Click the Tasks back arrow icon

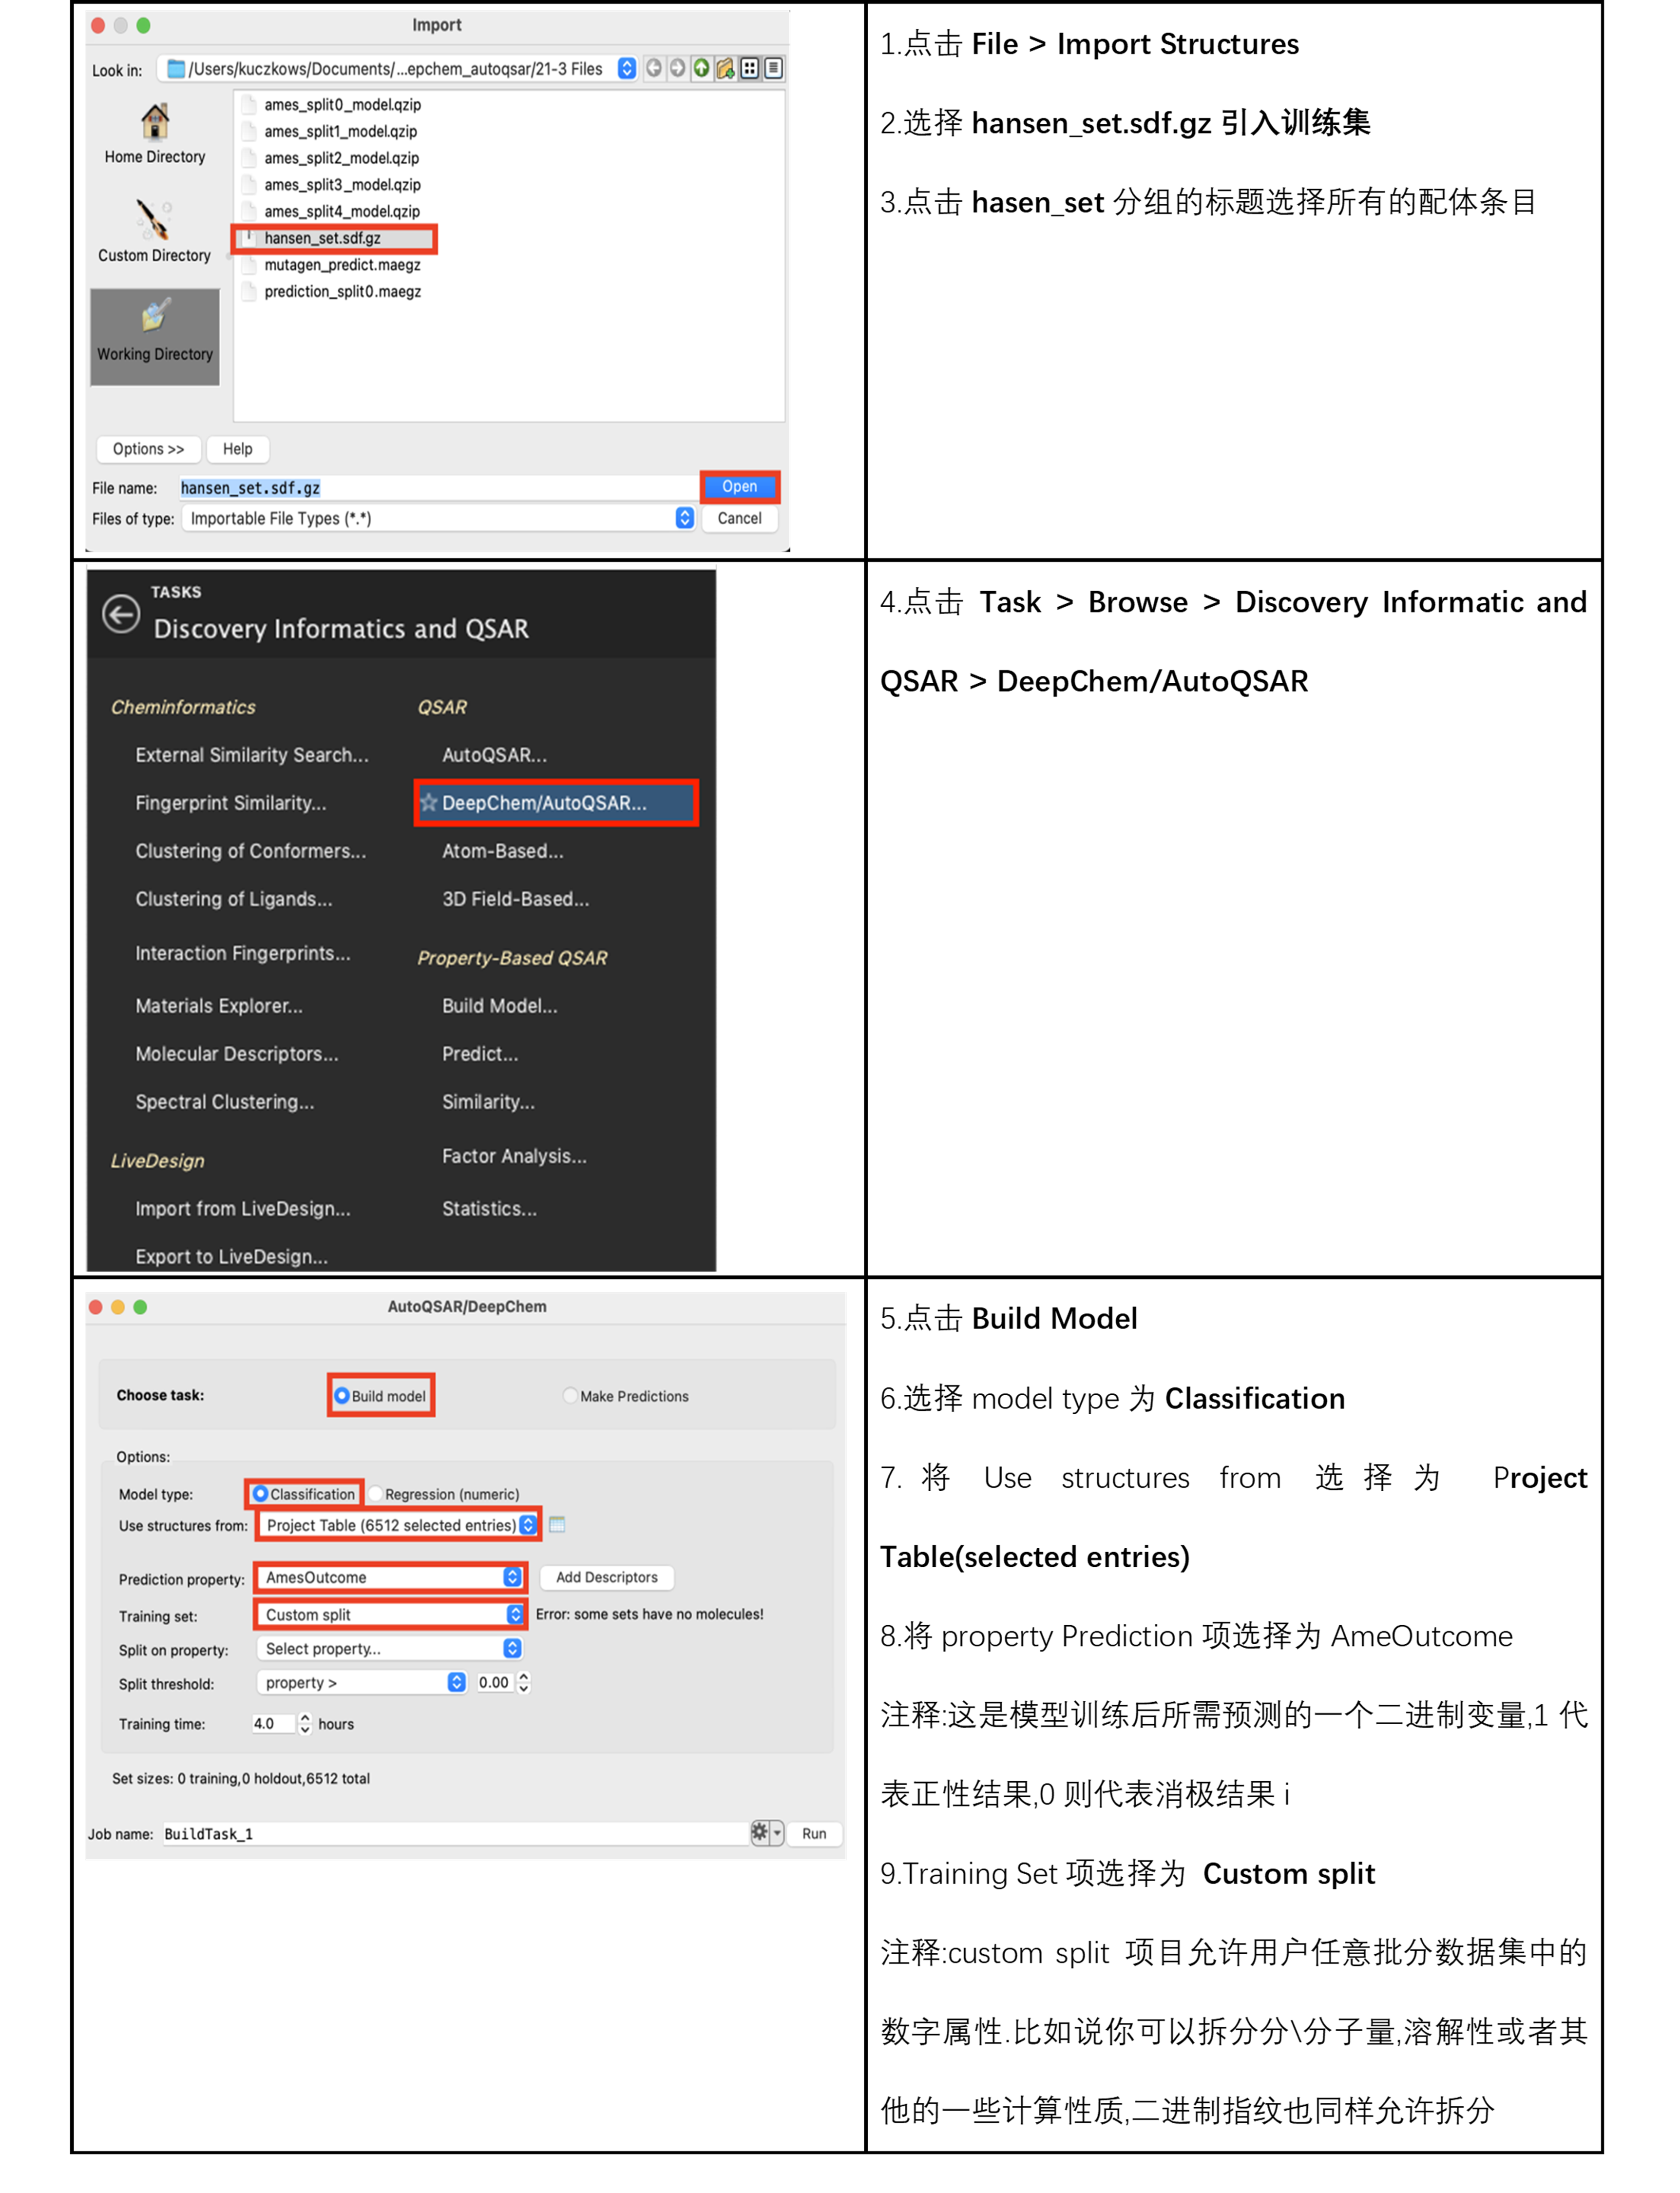point(121,614)
